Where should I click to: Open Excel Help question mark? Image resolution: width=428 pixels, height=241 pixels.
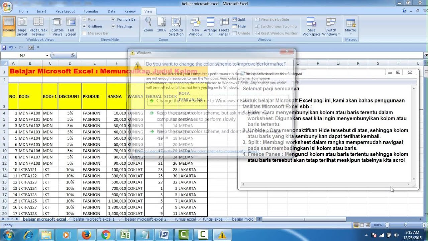[405, 11]
